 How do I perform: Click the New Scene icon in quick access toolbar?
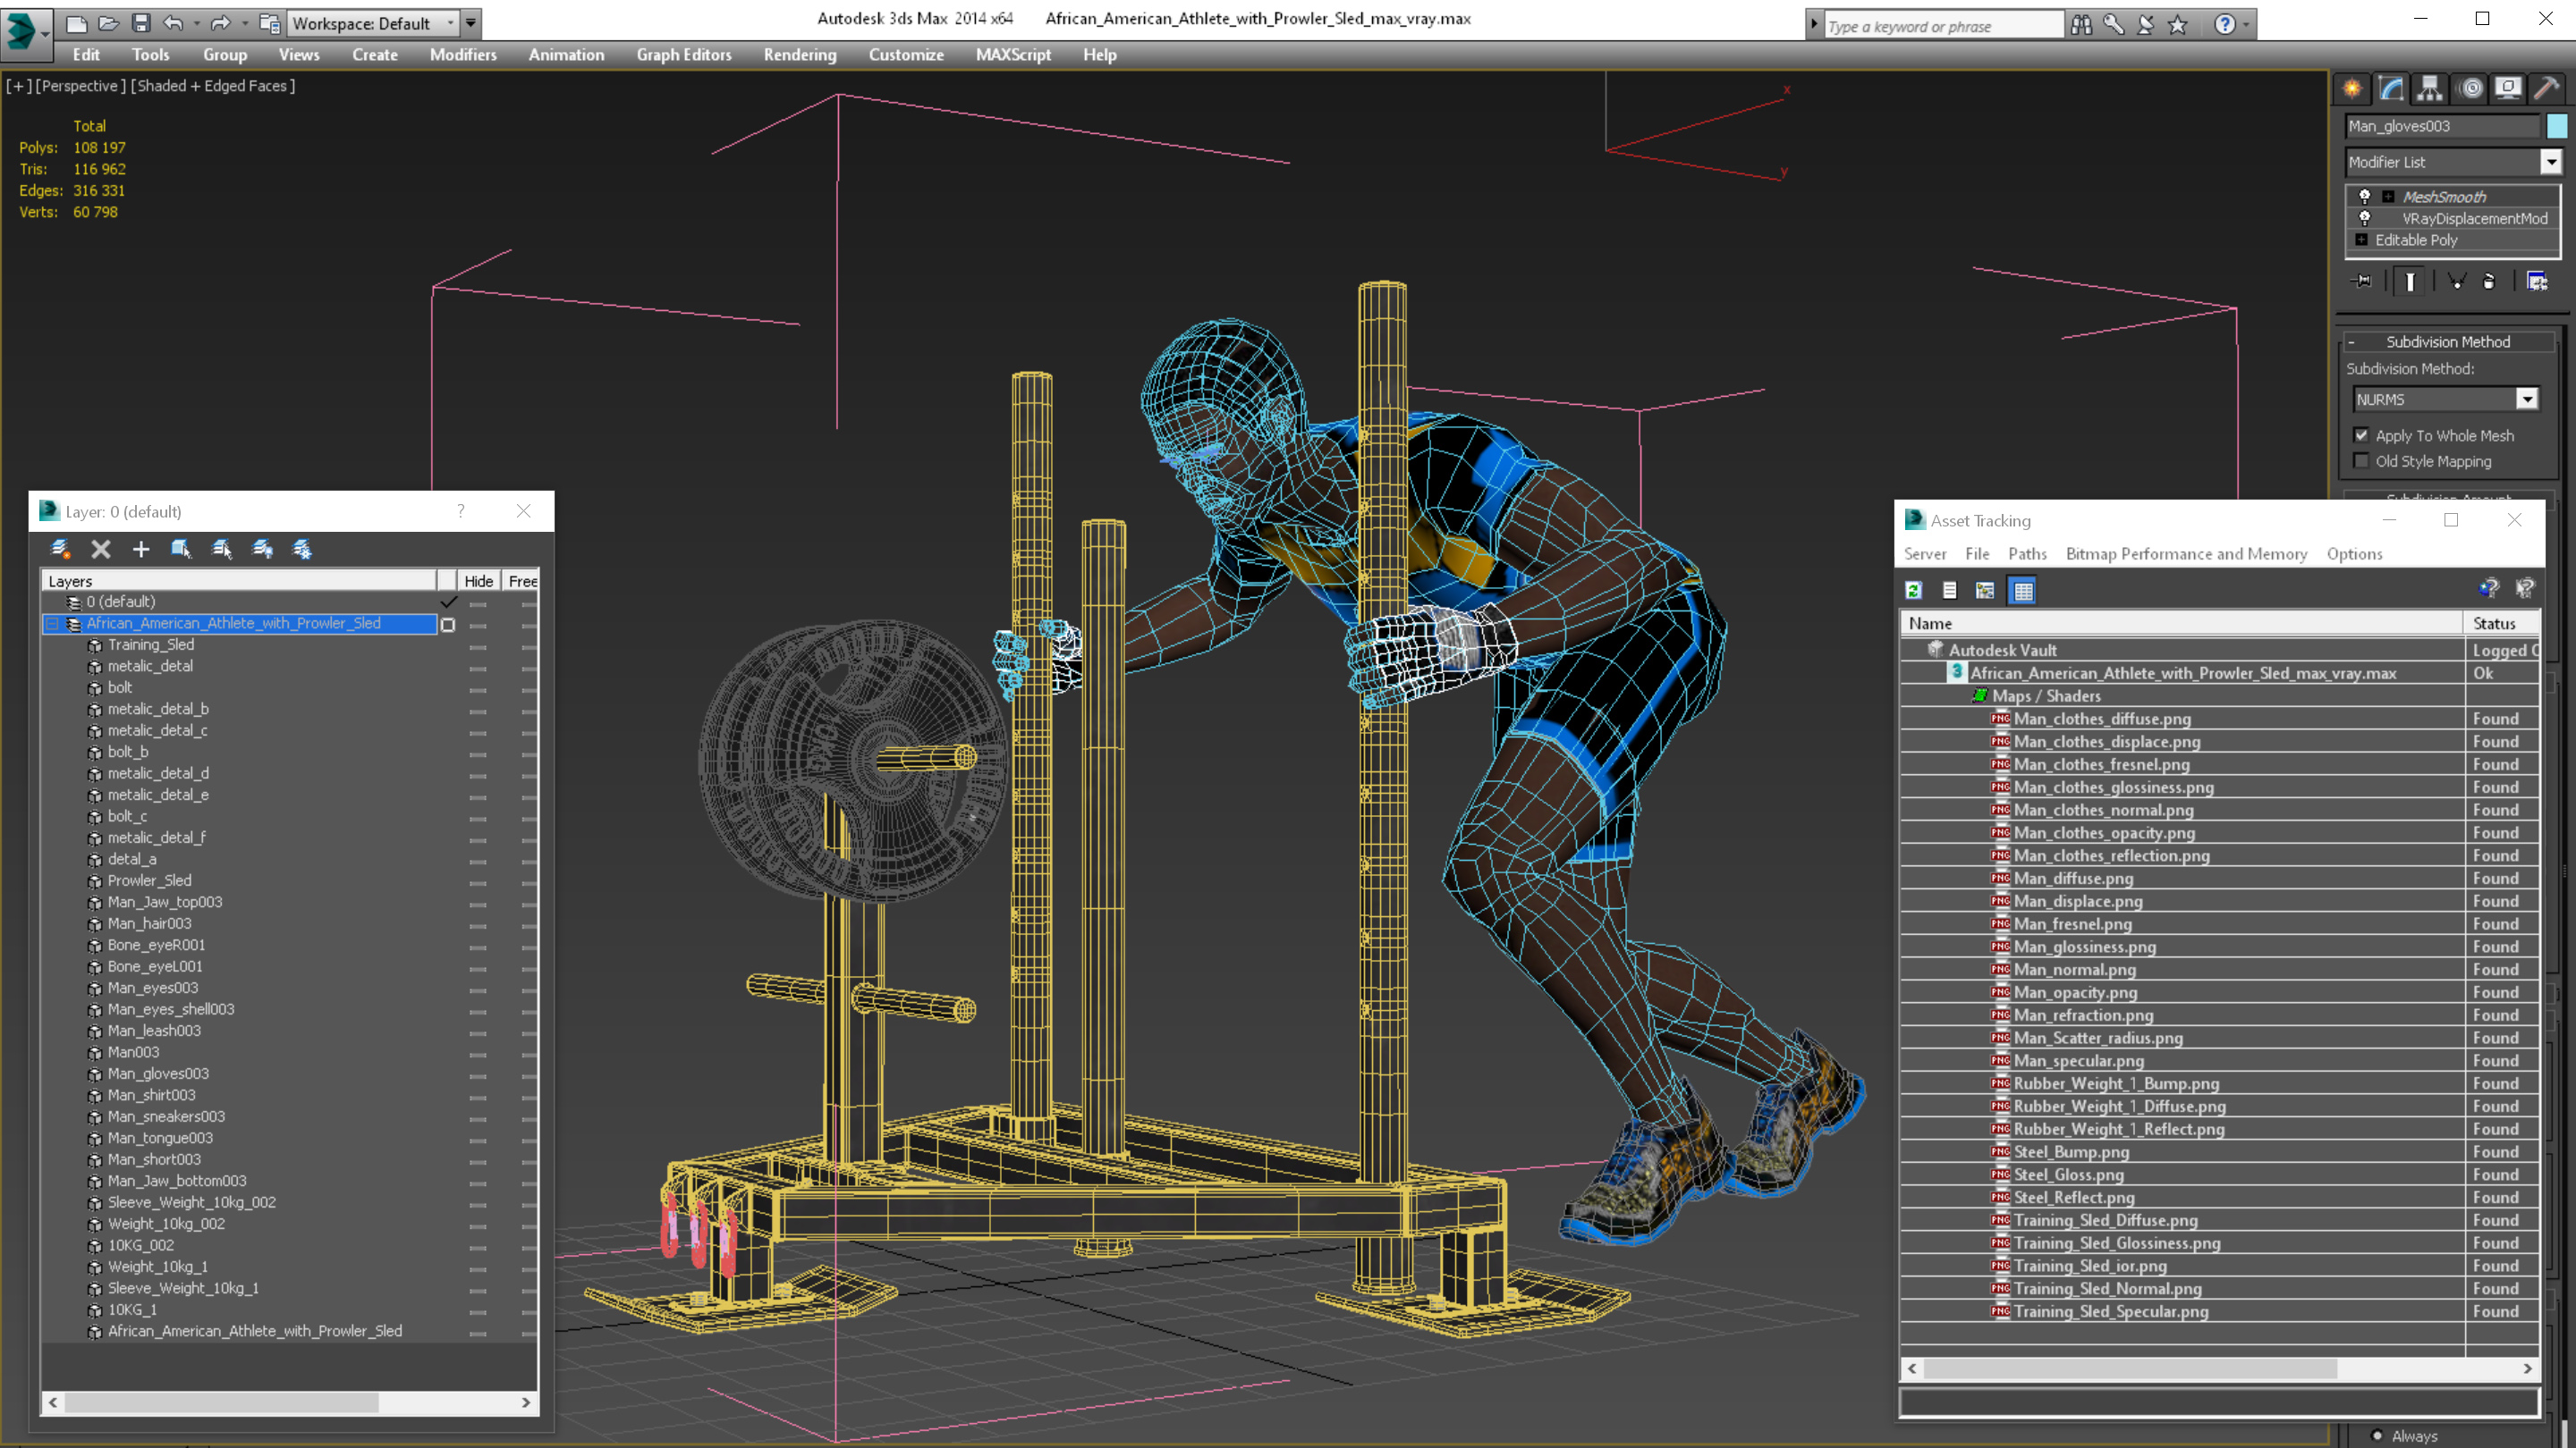coord(77,23)
